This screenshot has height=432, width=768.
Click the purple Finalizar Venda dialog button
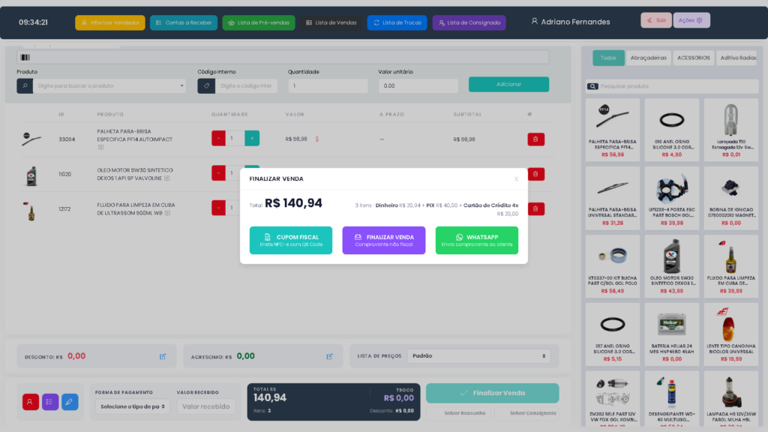click(384, 240)
